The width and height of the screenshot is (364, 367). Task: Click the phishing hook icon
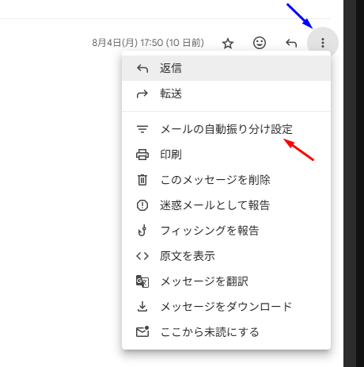142,231
